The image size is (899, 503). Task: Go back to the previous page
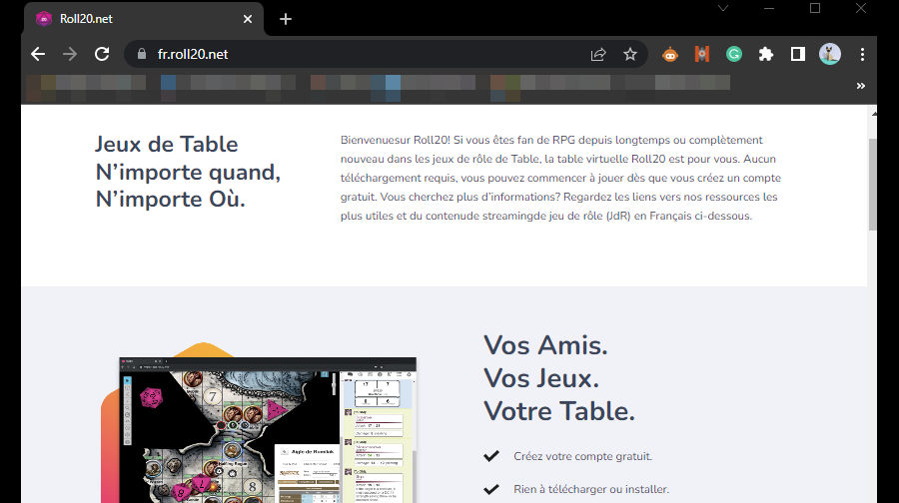click(38, 54)
